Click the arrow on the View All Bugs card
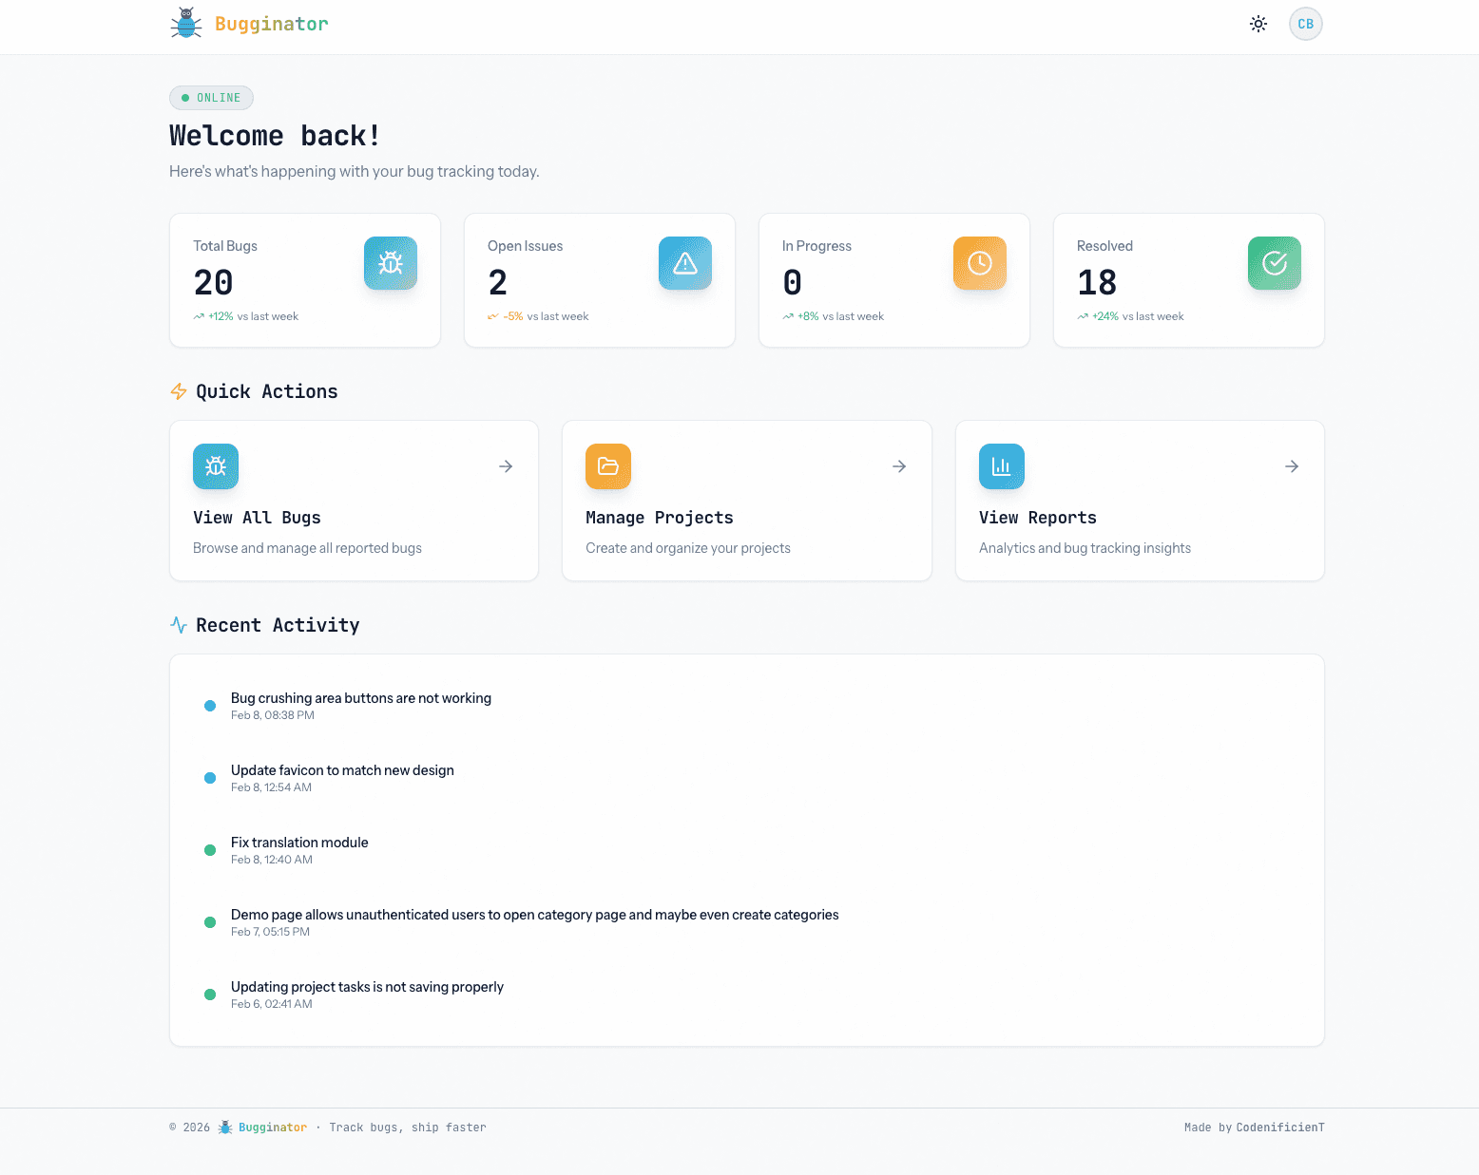Image resolution: width=1479 pixels, height=1175 pixels. tap(506, 466)
